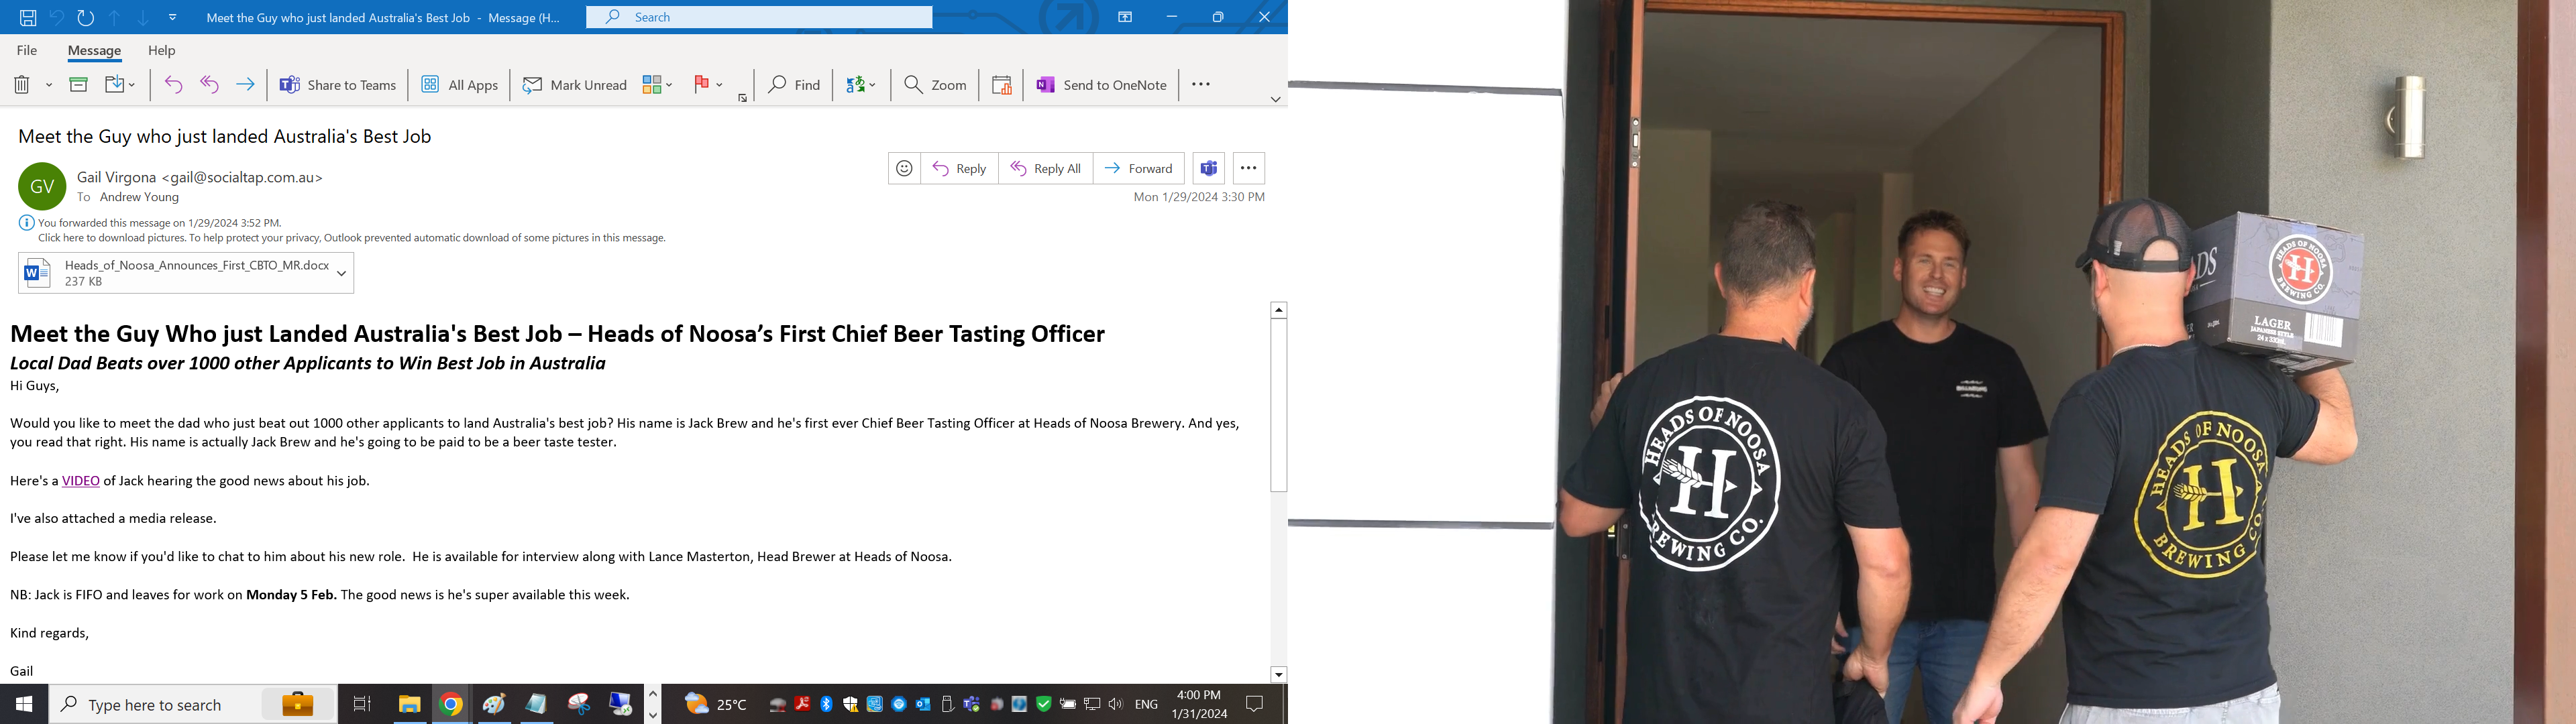Image resolution: width=2576 pixels, height=724 pixels.
Task: Click the calendar insights icon in ribbon
Action: pos(1001,85)
